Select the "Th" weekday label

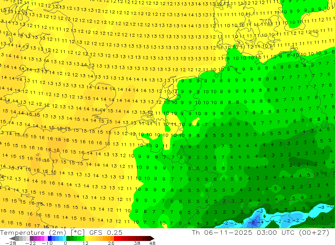pos(196,232)
